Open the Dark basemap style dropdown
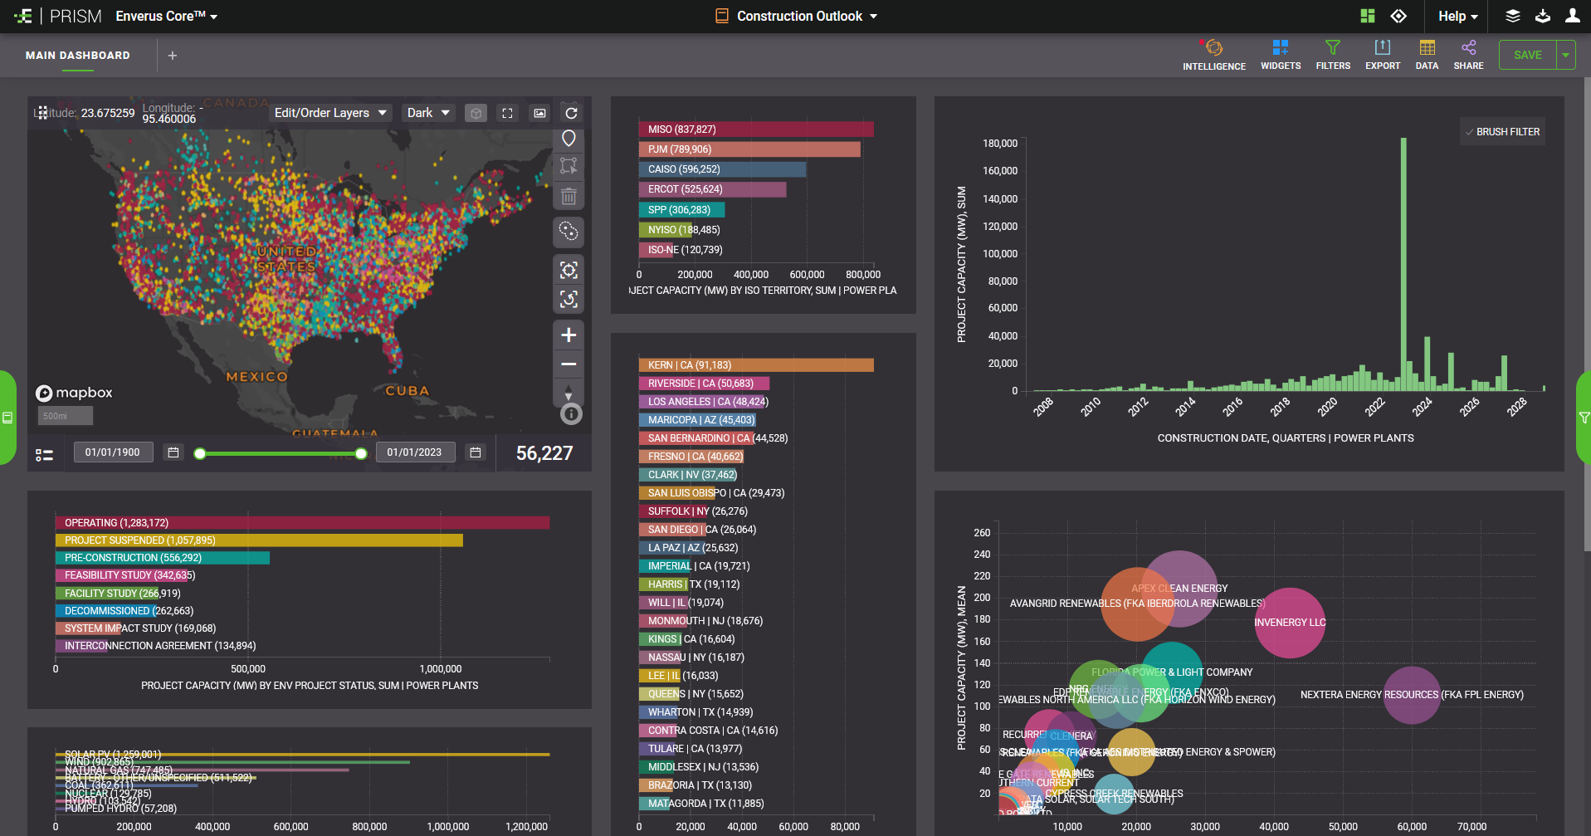The image size is (1591, 836). pyautogui.click(x=427, y=113)
